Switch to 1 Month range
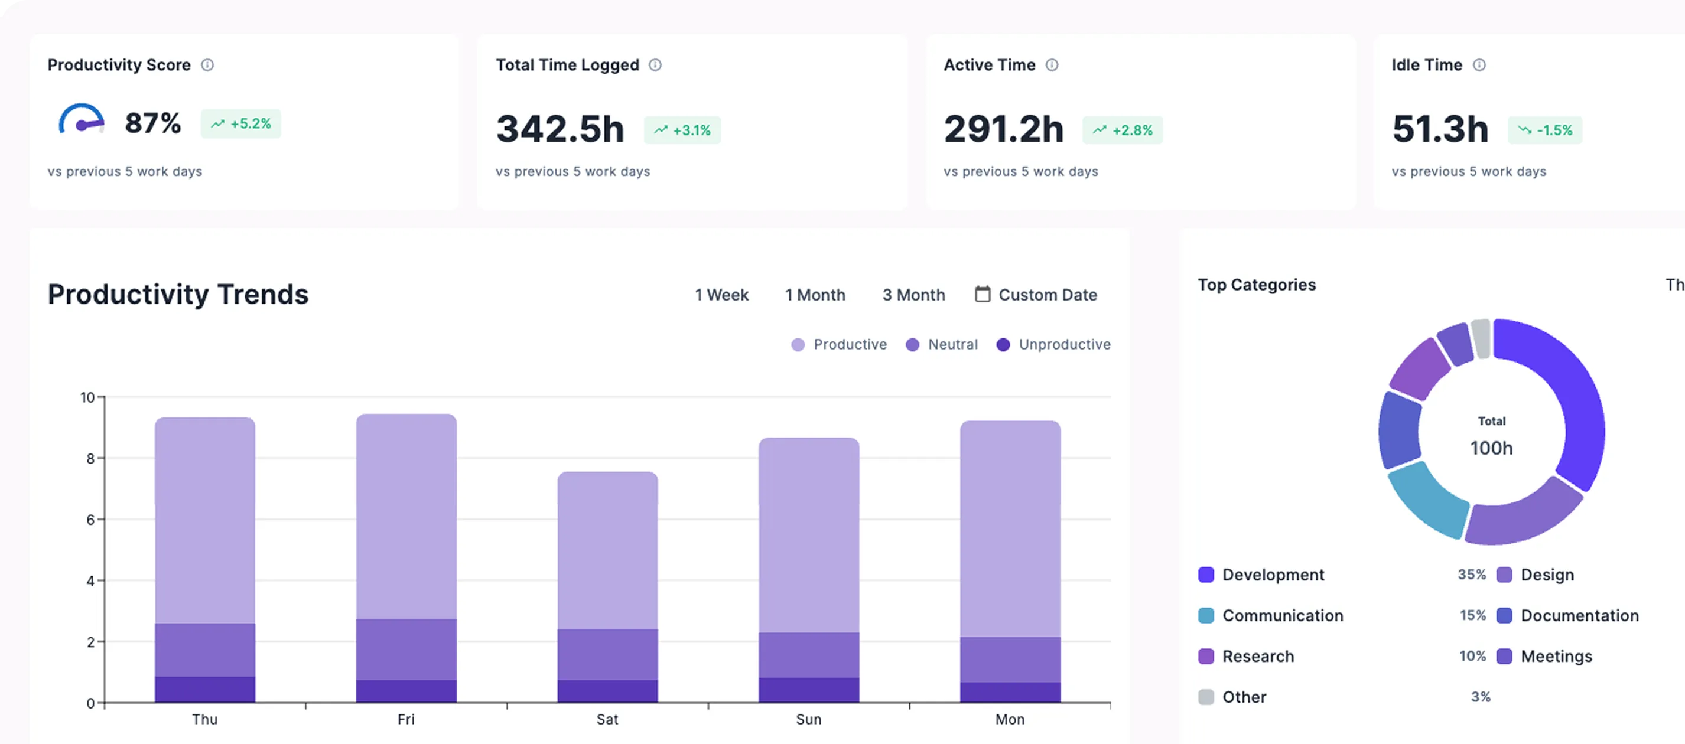Screen dimensions: 1685x744 click(815, 295)
